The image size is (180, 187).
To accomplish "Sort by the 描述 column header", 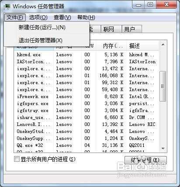I will (x=142, y=46).
